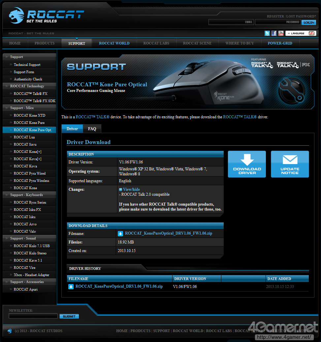
Task: Open the ROCCAT LABS menu item
Action: [x=156, y=43]
